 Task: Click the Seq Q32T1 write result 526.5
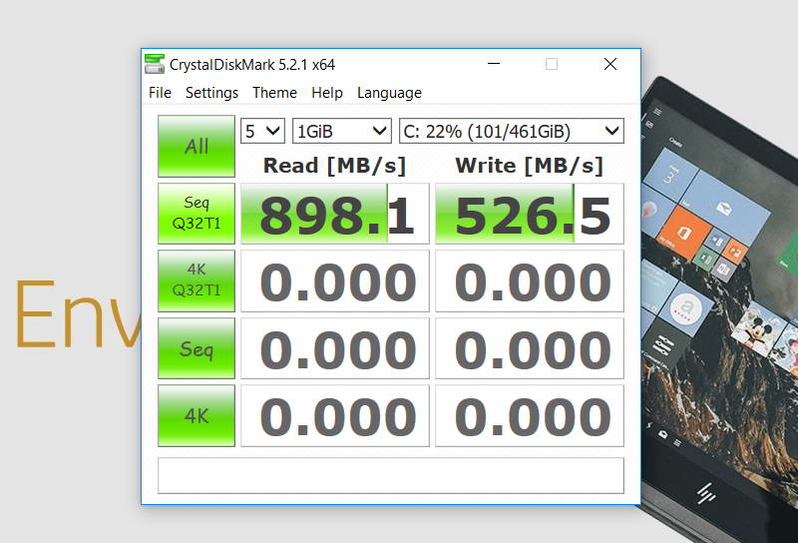530,214
